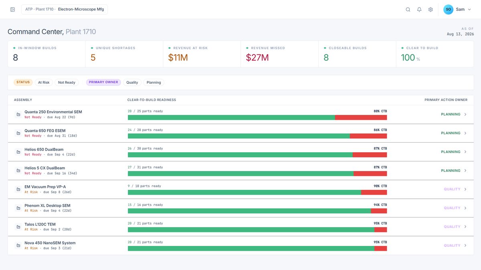Click folder icon for EM Vacuum Prep VP-A
This screenshot has height=270, width=481.
tap(18, 189)
